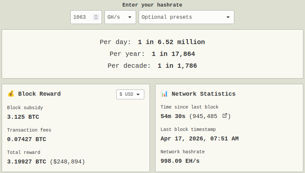Click the Total reward 3.19927 BTC figure

tap(27, 162)
